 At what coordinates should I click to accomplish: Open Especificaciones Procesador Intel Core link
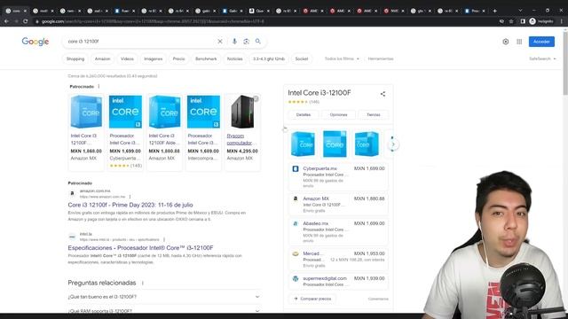point(140,248)
